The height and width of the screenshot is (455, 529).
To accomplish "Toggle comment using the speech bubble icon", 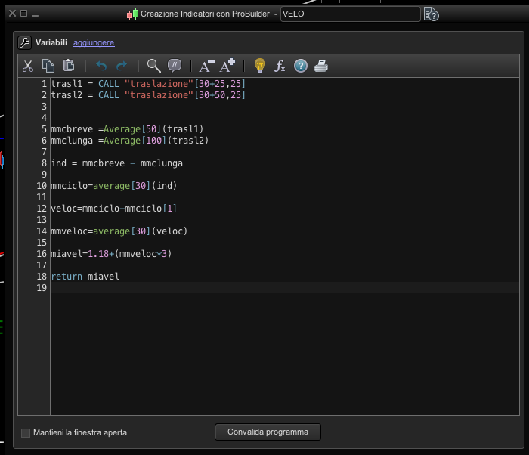I will coord(175,66).
